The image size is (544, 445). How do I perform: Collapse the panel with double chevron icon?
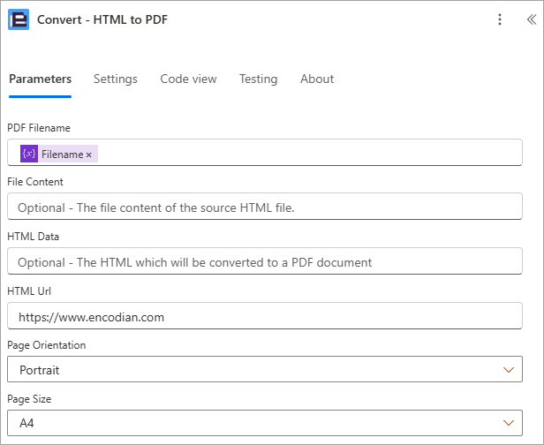click(532, 19)
